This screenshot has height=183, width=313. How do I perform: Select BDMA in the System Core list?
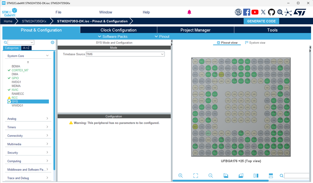[16, 66]
